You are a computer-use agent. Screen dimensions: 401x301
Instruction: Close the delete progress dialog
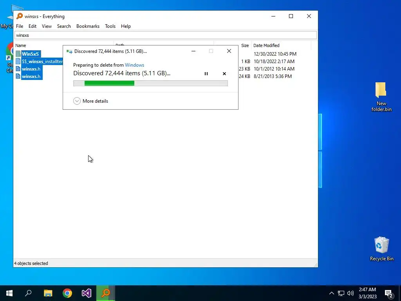point(229,51)
